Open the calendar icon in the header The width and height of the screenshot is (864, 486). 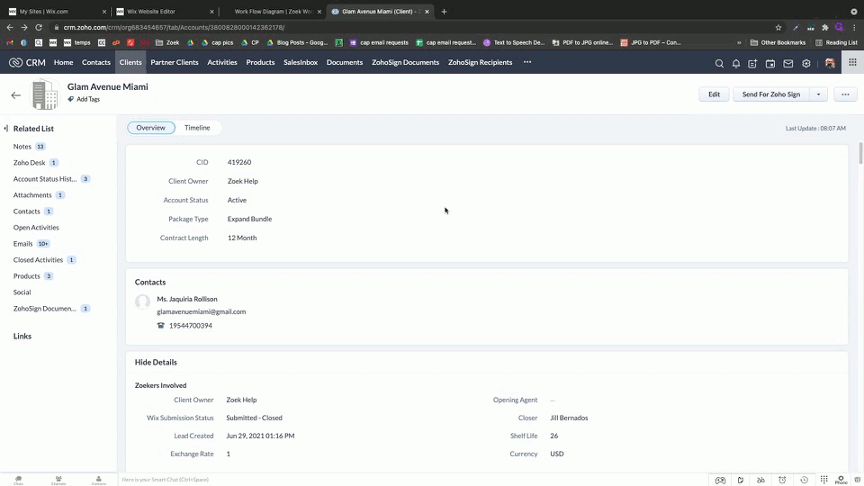[x=770, y=63]
